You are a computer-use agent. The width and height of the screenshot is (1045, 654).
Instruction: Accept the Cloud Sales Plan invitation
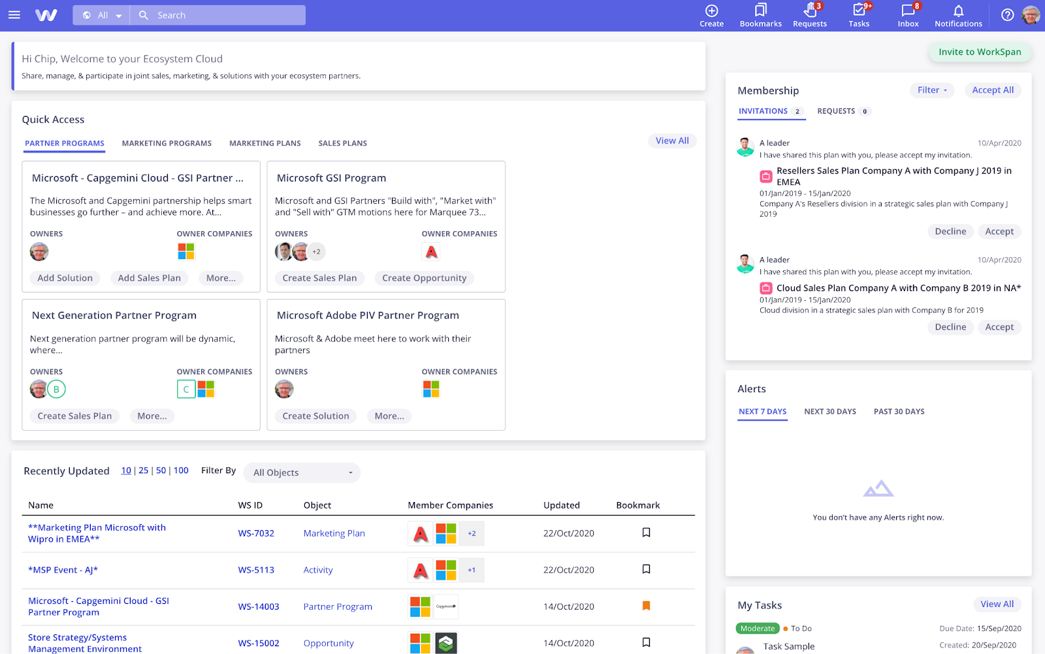[999, 327]
